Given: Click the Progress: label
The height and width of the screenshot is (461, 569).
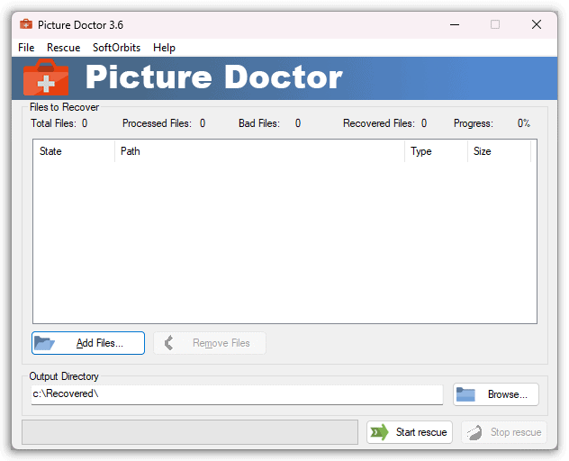Looking at the screenshot, I should (x=474, y=123).
